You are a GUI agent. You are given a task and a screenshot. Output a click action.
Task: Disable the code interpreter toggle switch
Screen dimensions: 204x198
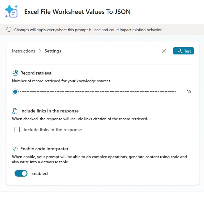tap(21, 174)
